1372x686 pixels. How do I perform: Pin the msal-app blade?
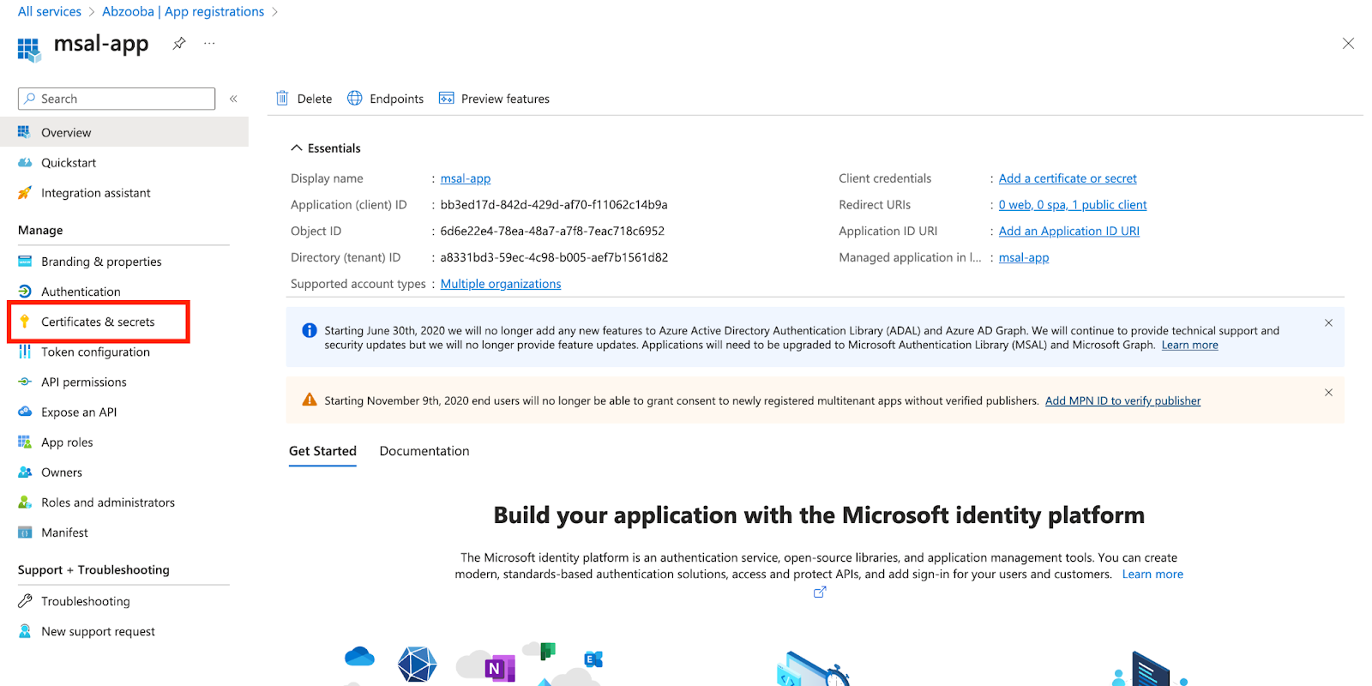(x=178, y=44)
